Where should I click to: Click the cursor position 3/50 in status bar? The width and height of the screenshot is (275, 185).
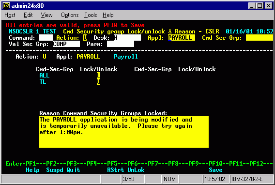[133, 179]
